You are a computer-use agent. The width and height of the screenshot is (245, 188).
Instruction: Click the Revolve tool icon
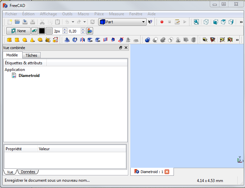(x=75, y=40)
